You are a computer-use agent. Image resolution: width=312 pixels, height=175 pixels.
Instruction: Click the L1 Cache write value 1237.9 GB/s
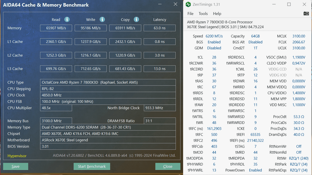coord(90,42)
